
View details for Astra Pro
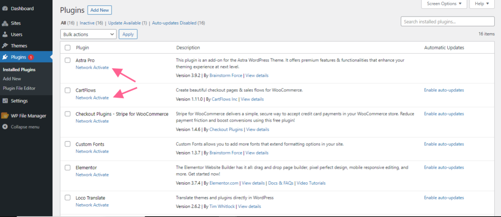257,75
